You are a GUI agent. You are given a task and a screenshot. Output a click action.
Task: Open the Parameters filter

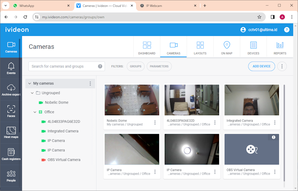click(159, 66)
